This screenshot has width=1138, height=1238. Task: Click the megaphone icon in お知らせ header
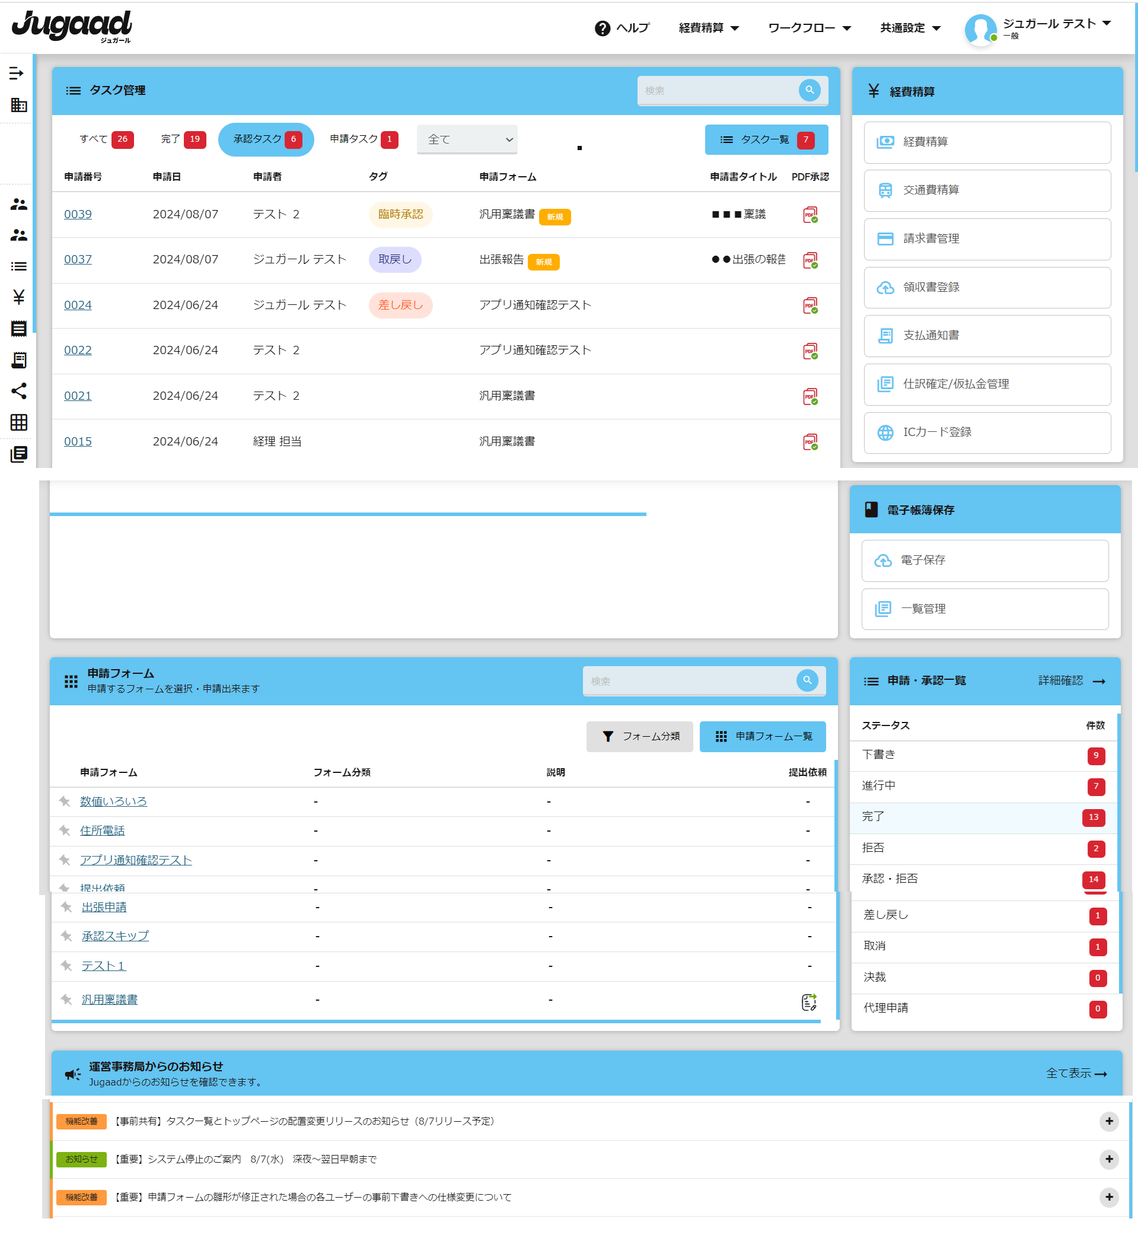point(73,1074)
